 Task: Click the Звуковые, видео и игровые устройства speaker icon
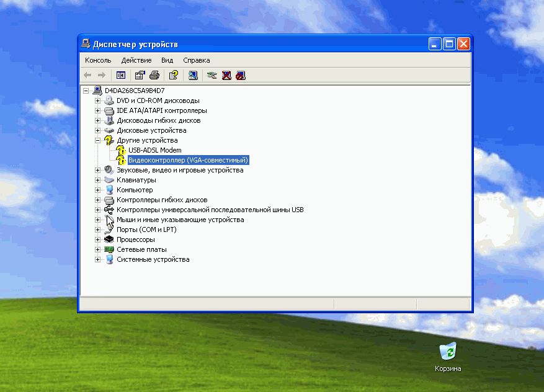(x=109, y=170)
